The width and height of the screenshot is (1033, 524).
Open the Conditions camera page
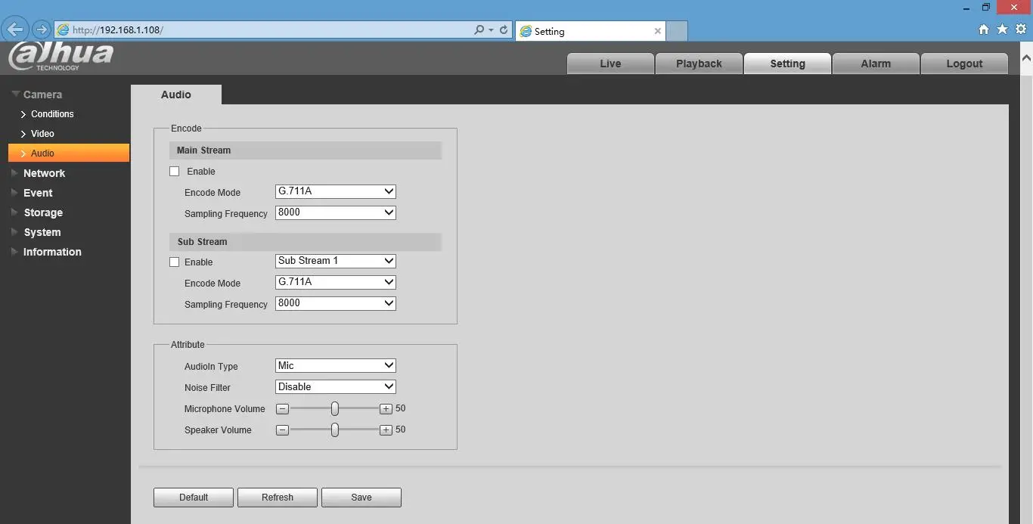(x=52, y=114)
